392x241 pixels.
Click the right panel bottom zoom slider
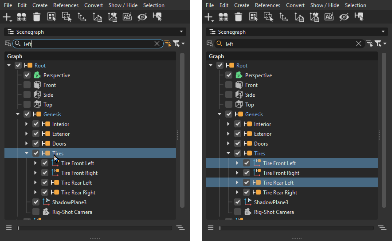(x=297, y=228)
